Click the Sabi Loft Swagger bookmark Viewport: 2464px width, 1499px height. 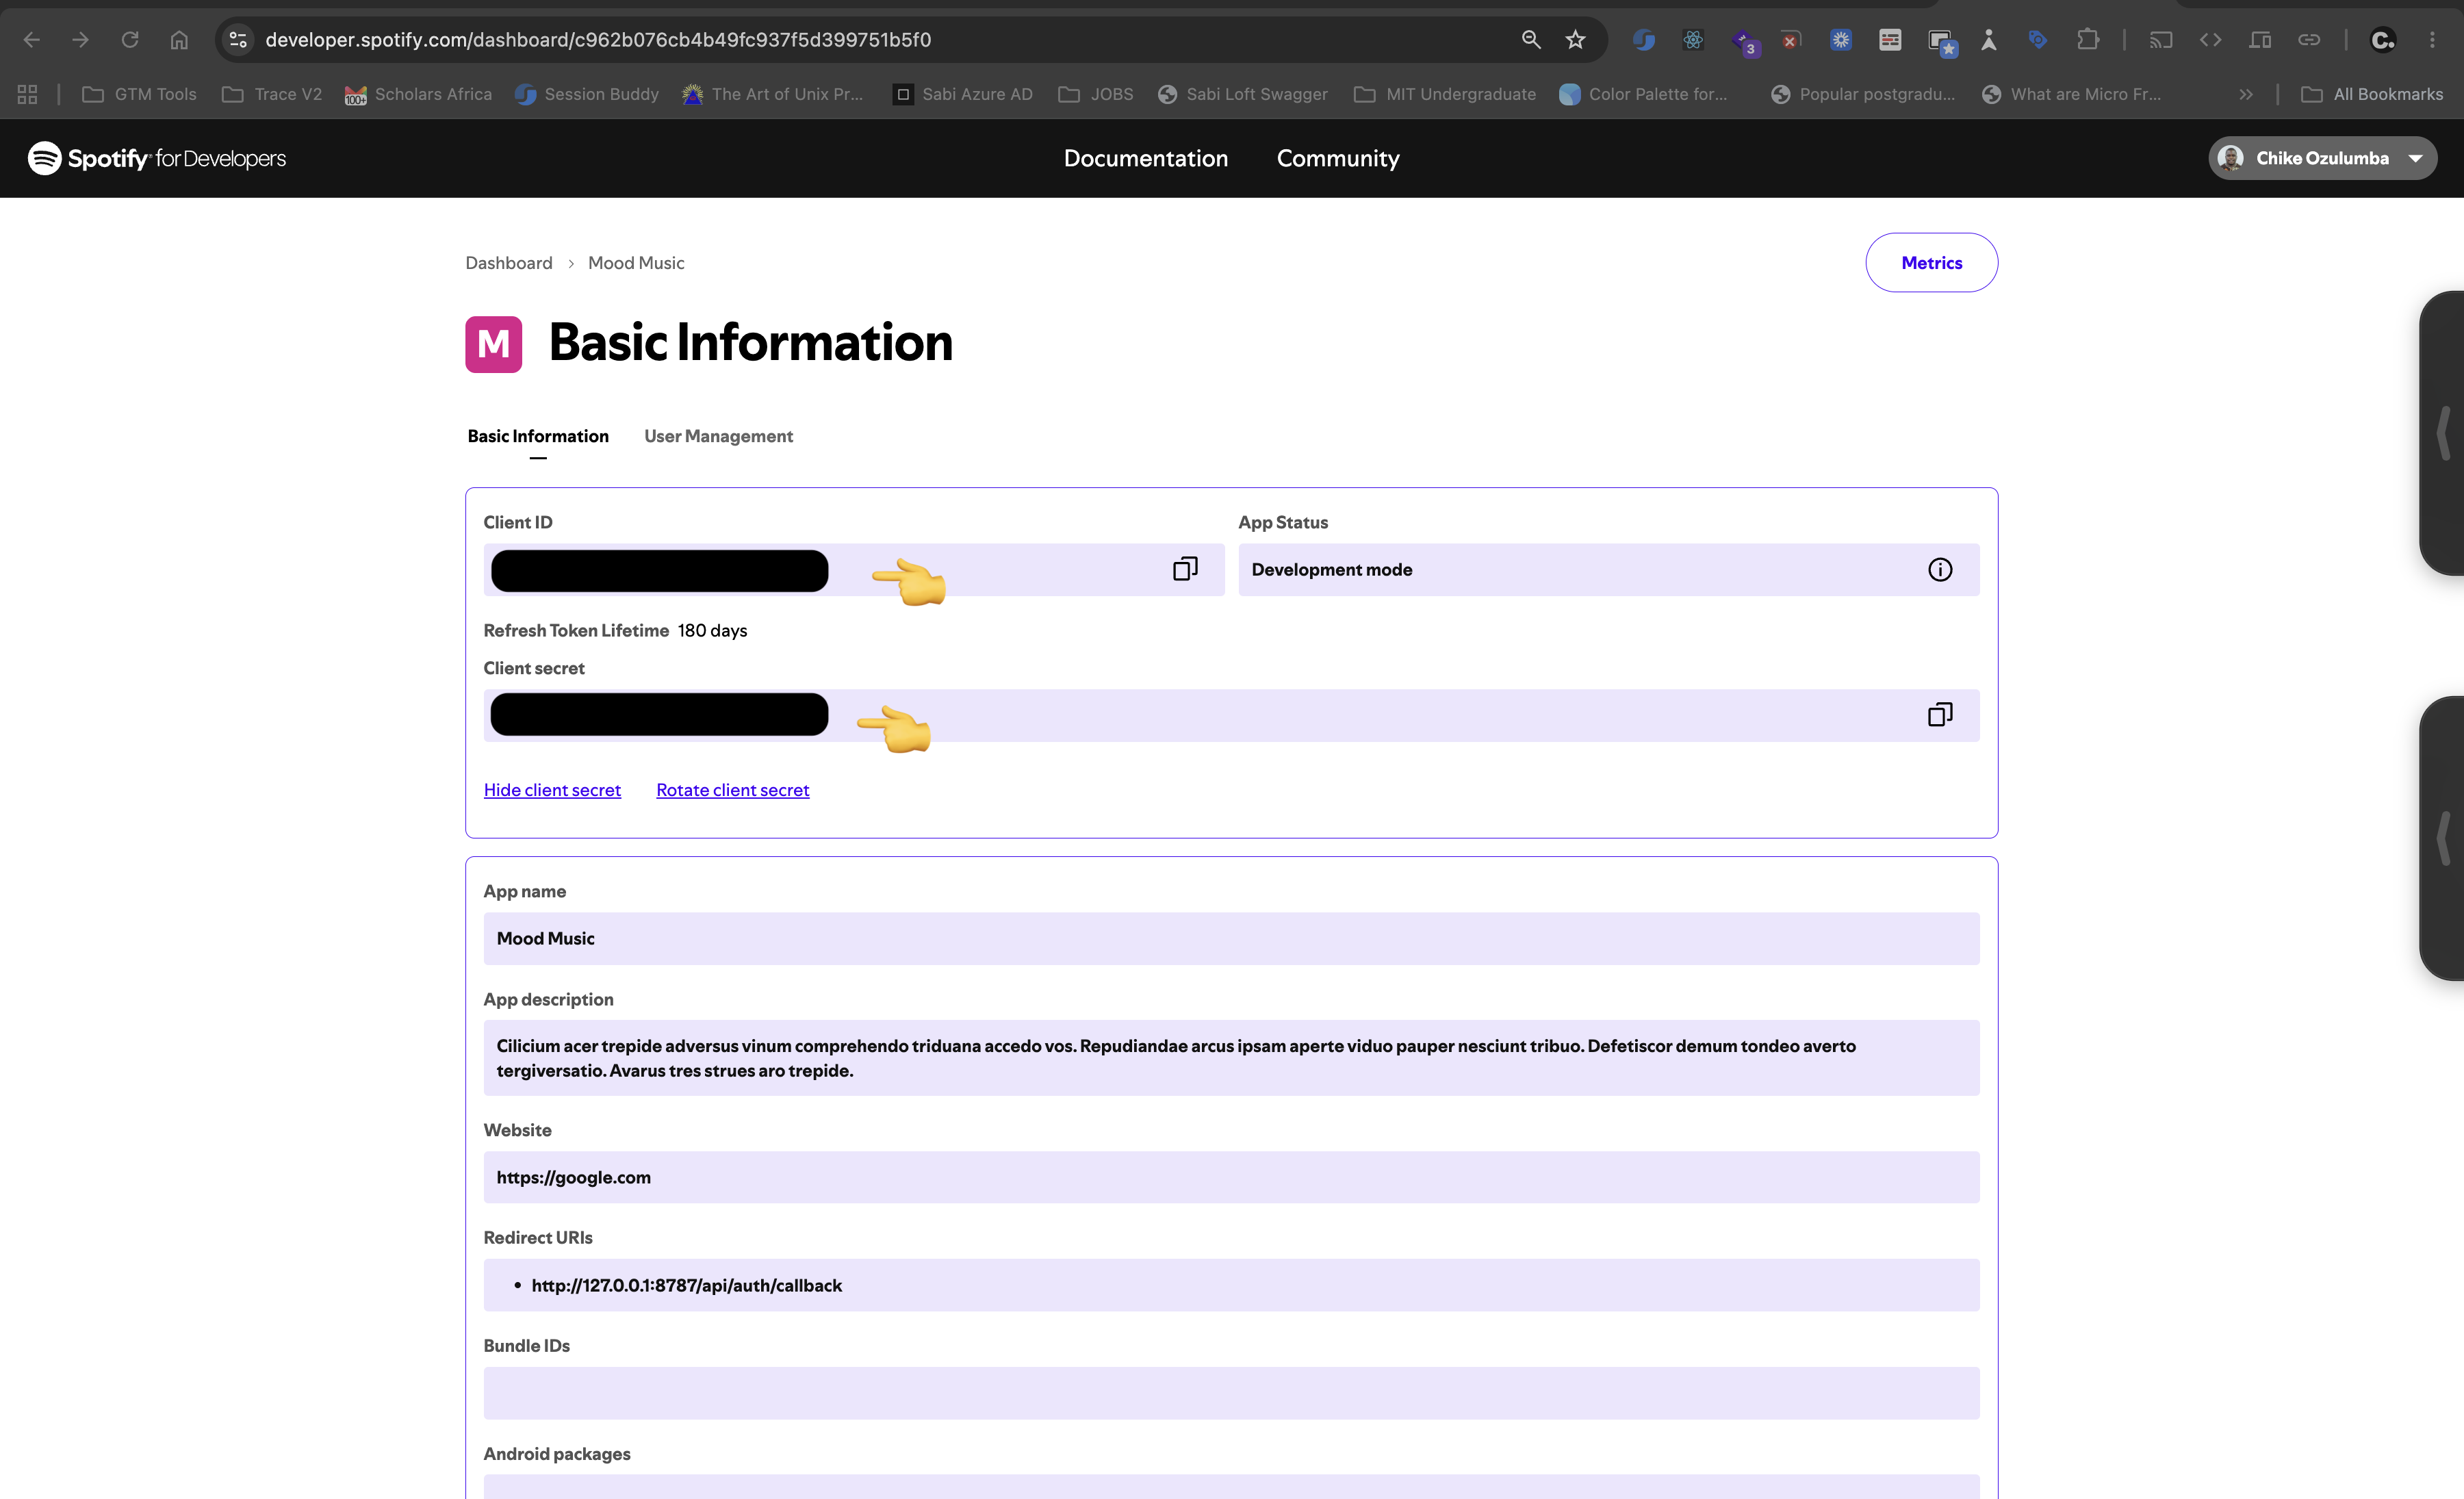pos(1242,94)
